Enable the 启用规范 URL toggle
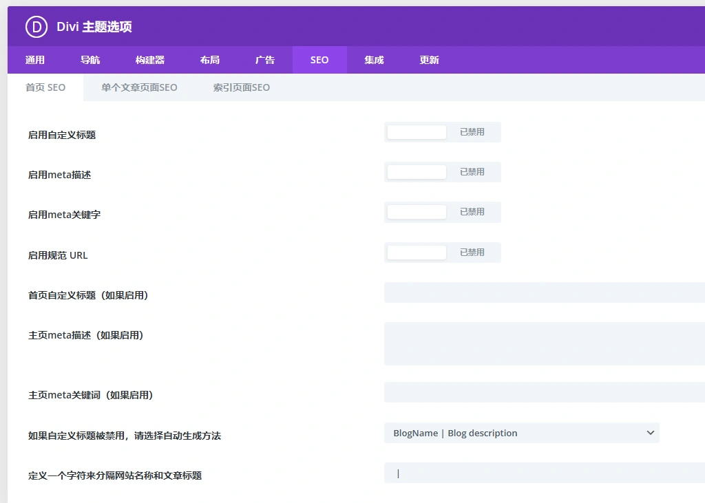Screen dimensions: 705x503 pos(416,252)
